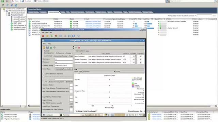
Task: Click the vCenter server root icon in tree
Action: click(x=4, y=9)
